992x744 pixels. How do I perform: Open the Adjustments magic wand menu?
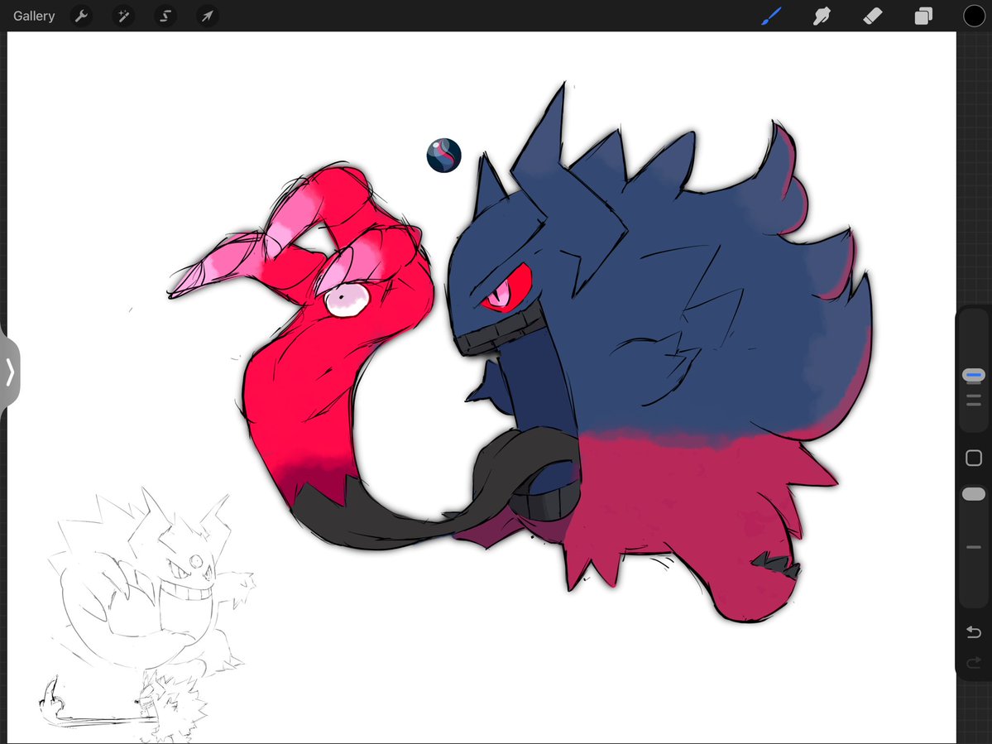pos(123,16)
